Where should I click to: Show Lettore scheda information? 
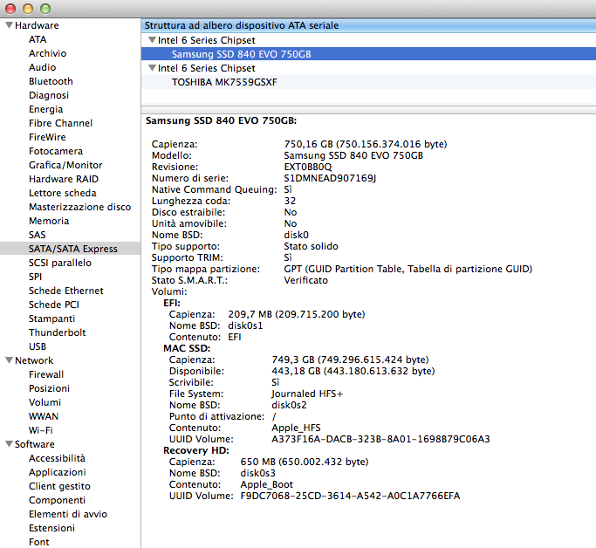(63, 193)
